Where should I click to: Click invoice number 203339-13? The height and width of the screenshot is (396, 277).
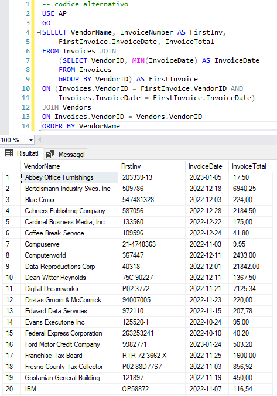137,177
